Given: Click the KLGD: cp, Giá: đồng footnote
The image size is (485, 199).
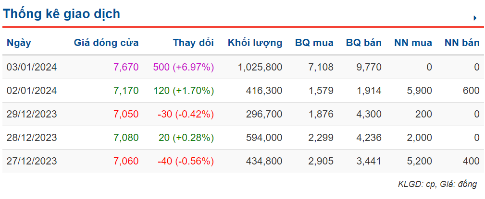Looking at the screenshot, I should point(437,184).
